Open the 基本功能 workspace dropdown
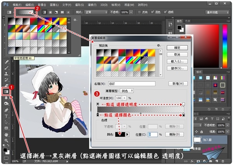 click(217, 12)
